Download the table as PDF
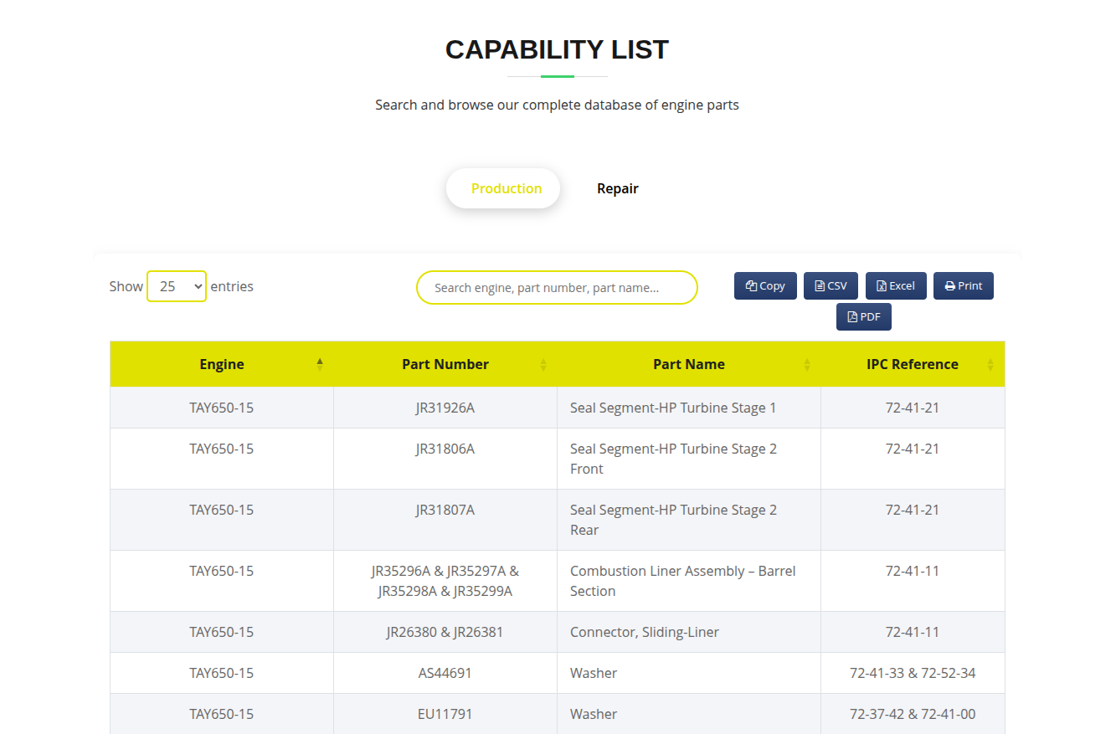The image size is (1116, 734). pyautogui.click(x=864, y=316)
